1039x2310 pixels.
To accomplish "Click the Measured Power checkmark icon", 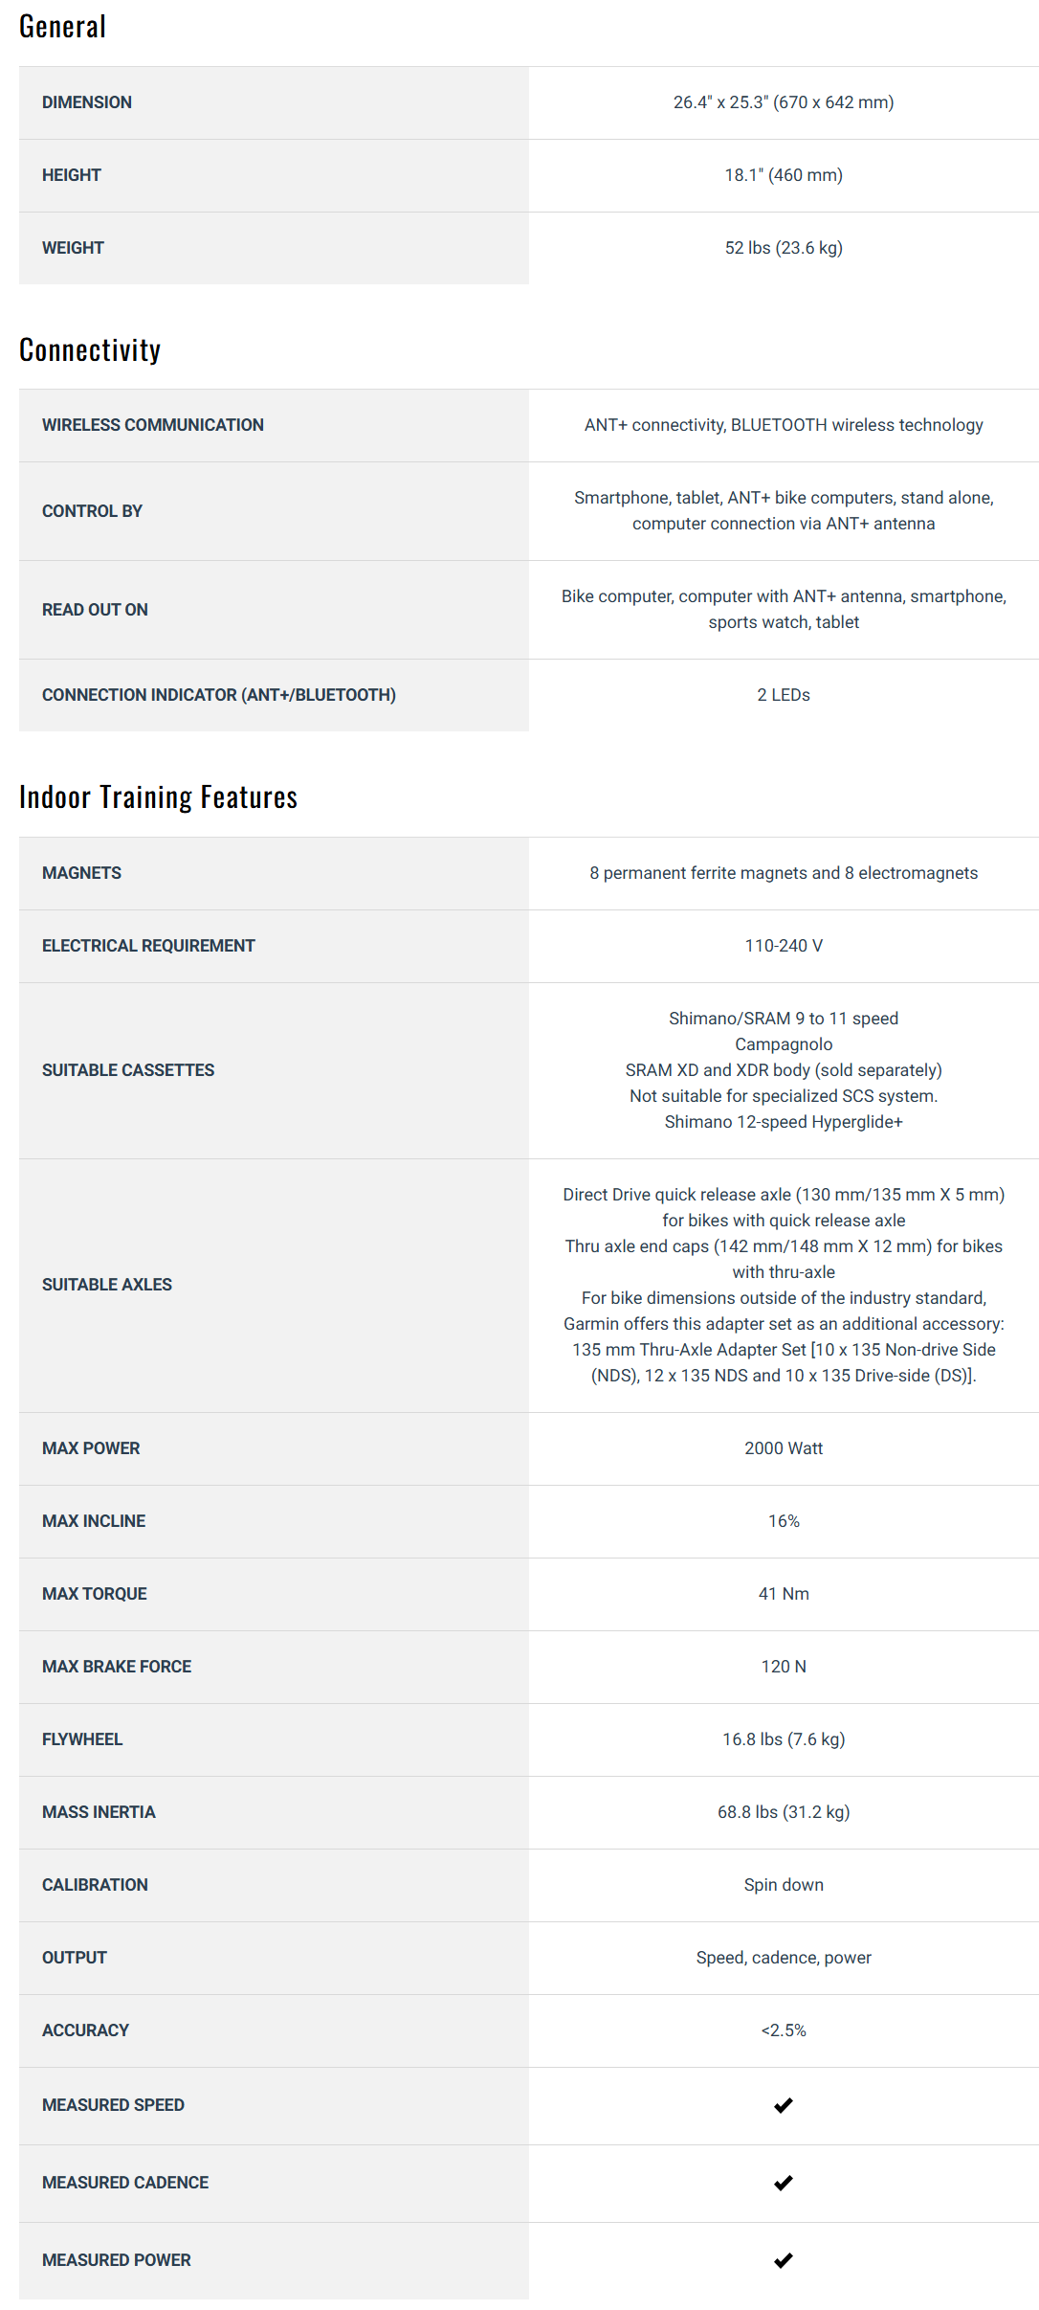I will [783, 2260].
